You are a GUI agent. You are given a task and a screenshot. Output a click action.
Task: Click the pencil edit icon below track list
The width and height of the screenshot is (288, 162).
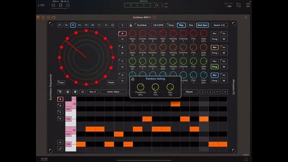click(60, 148)
